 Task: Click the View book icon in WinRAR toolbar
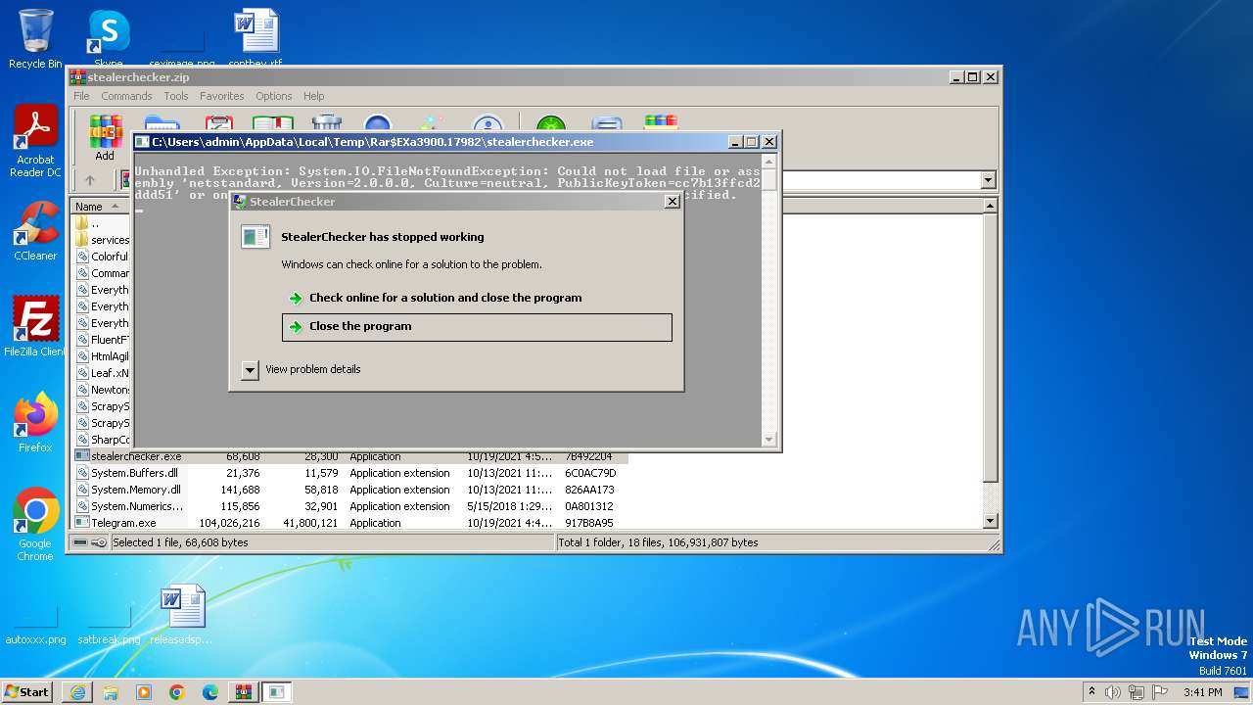pyautogui.click(x=273, y=123)
